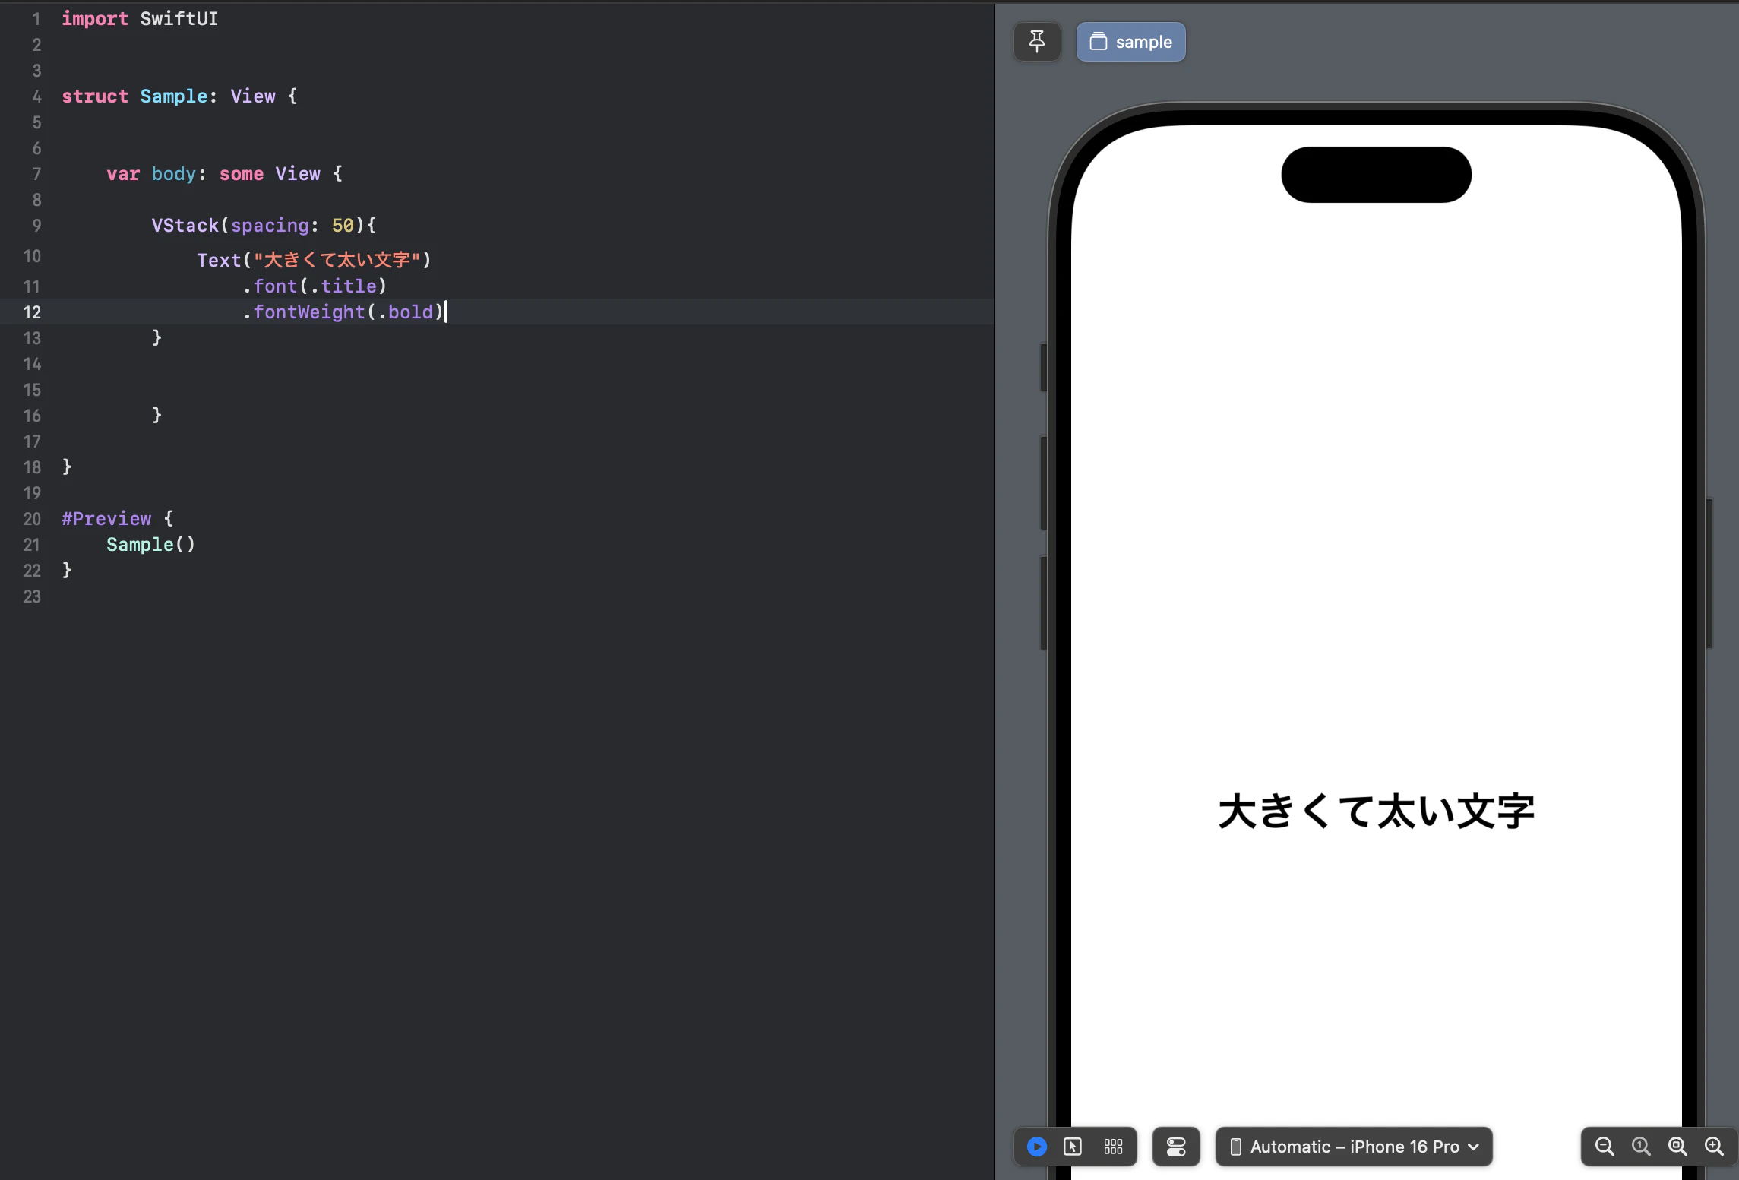Open the Automatic – iPhone 16 Pro device picker
The image size is (1739, 1180).
[x=1352, y=1147]
